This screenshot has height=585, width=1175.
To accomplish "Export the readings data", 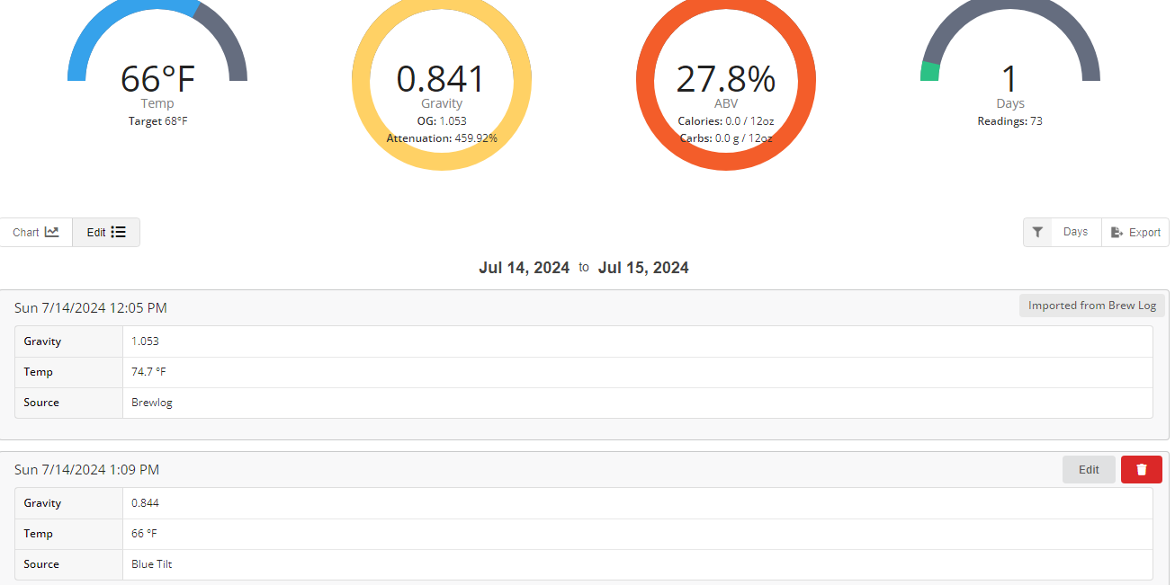I will pos(1135,232).
